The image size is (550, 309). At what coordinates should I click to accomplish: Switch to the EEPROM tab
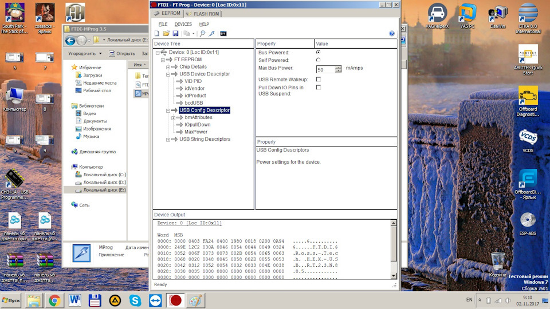pos(167,13)
